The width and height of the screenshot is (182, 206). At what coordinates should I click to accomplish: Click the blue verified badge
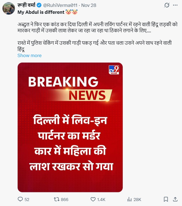39,5
